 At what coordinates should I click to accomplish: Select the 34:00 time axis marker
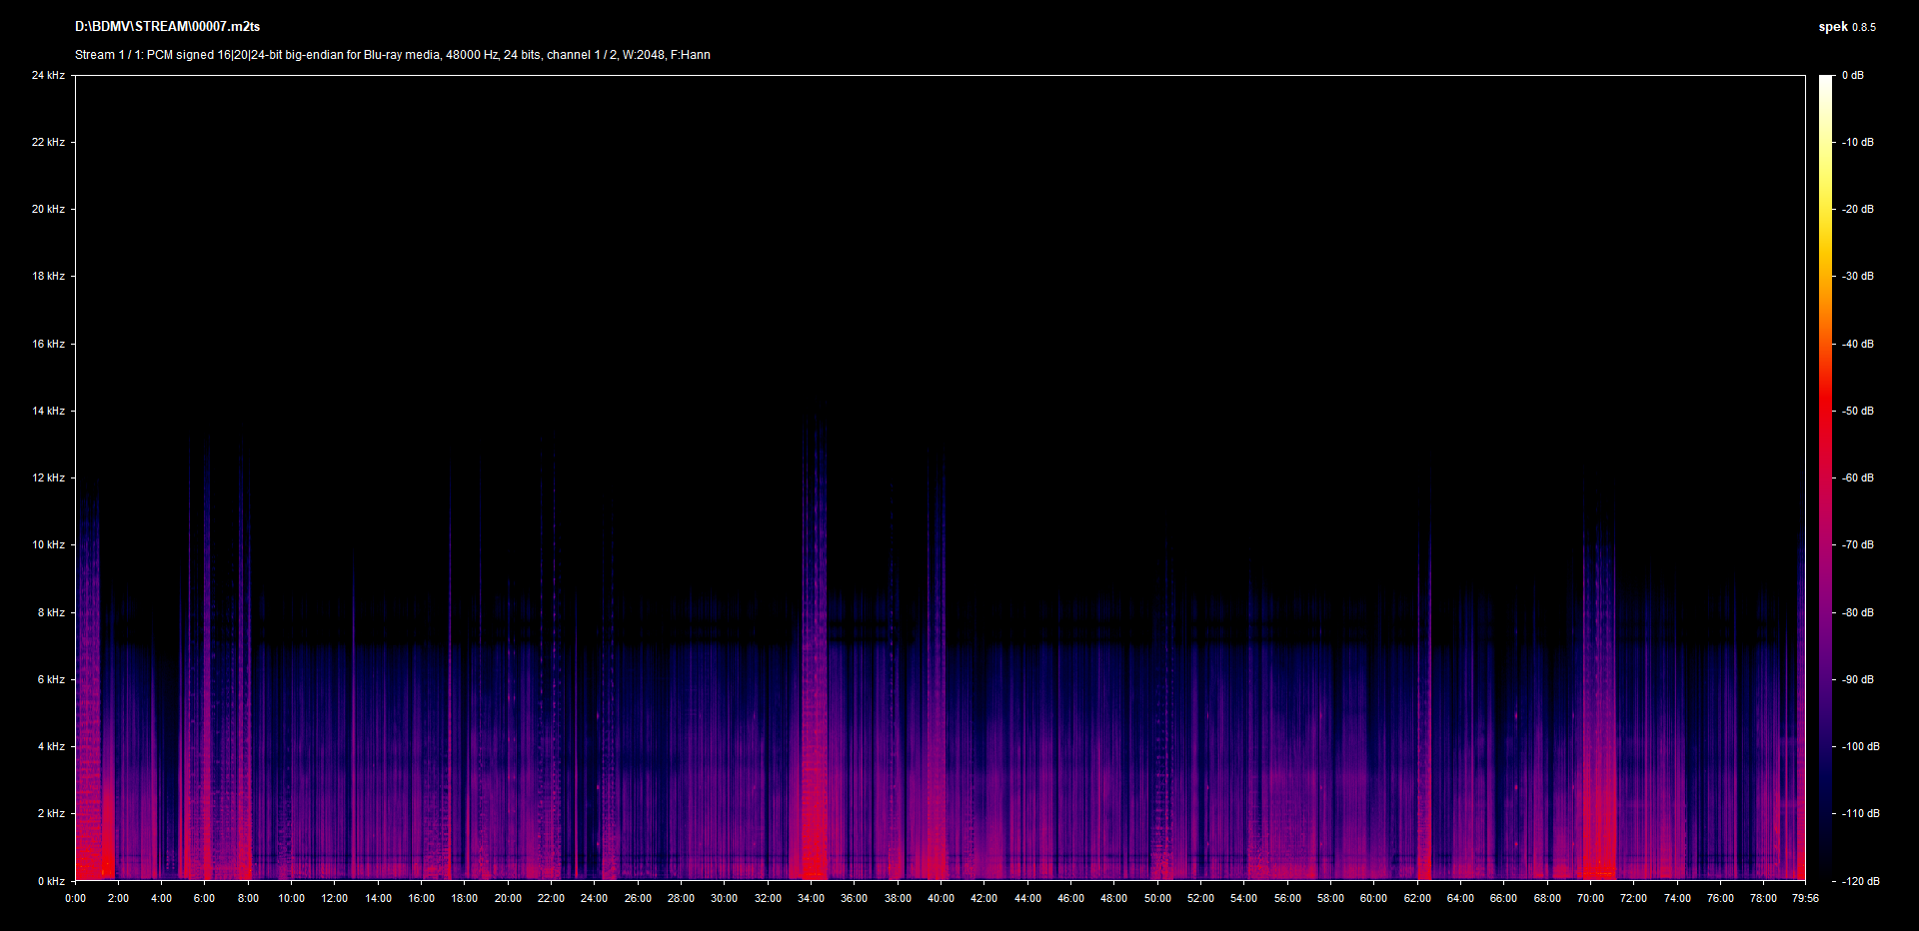click(811, 898)
